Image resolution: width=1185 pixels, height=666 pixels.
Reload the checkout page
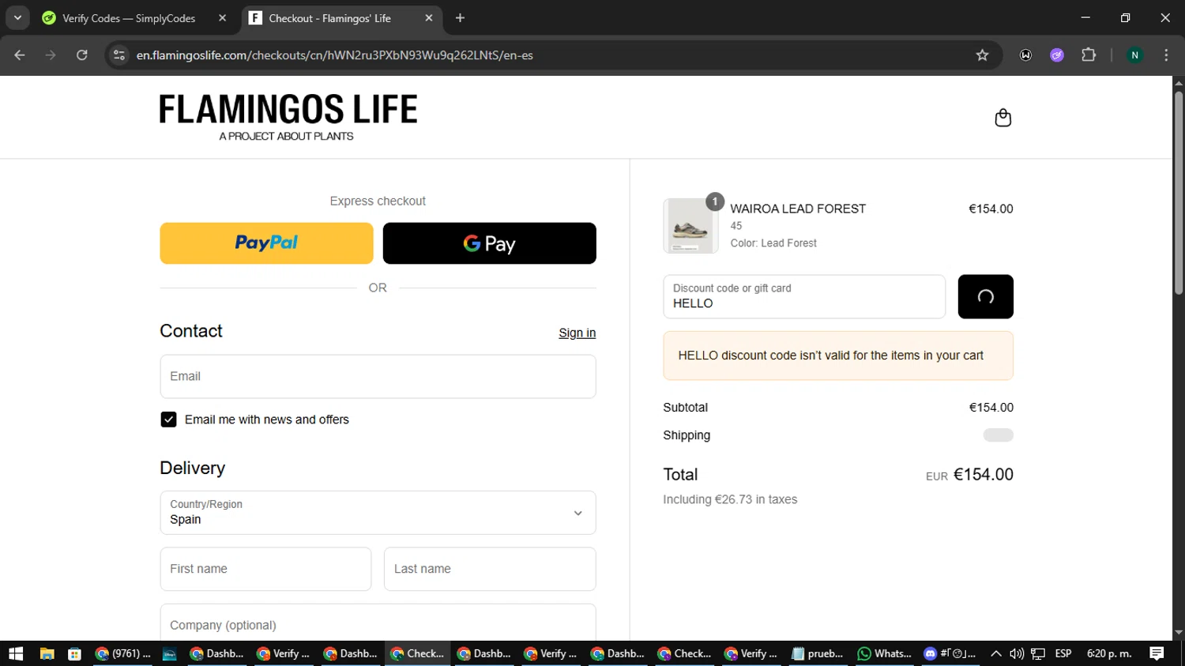[x=82, y=55]
